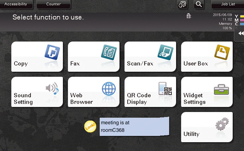Open the Fax function tile
Screen dimensions: 244x151
tap(94, 57)
